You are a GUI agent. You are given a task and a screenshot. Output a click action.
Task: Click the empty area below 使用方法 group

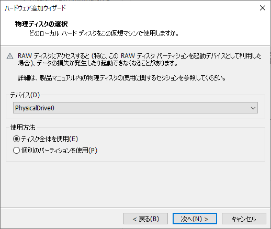(135, 184)
